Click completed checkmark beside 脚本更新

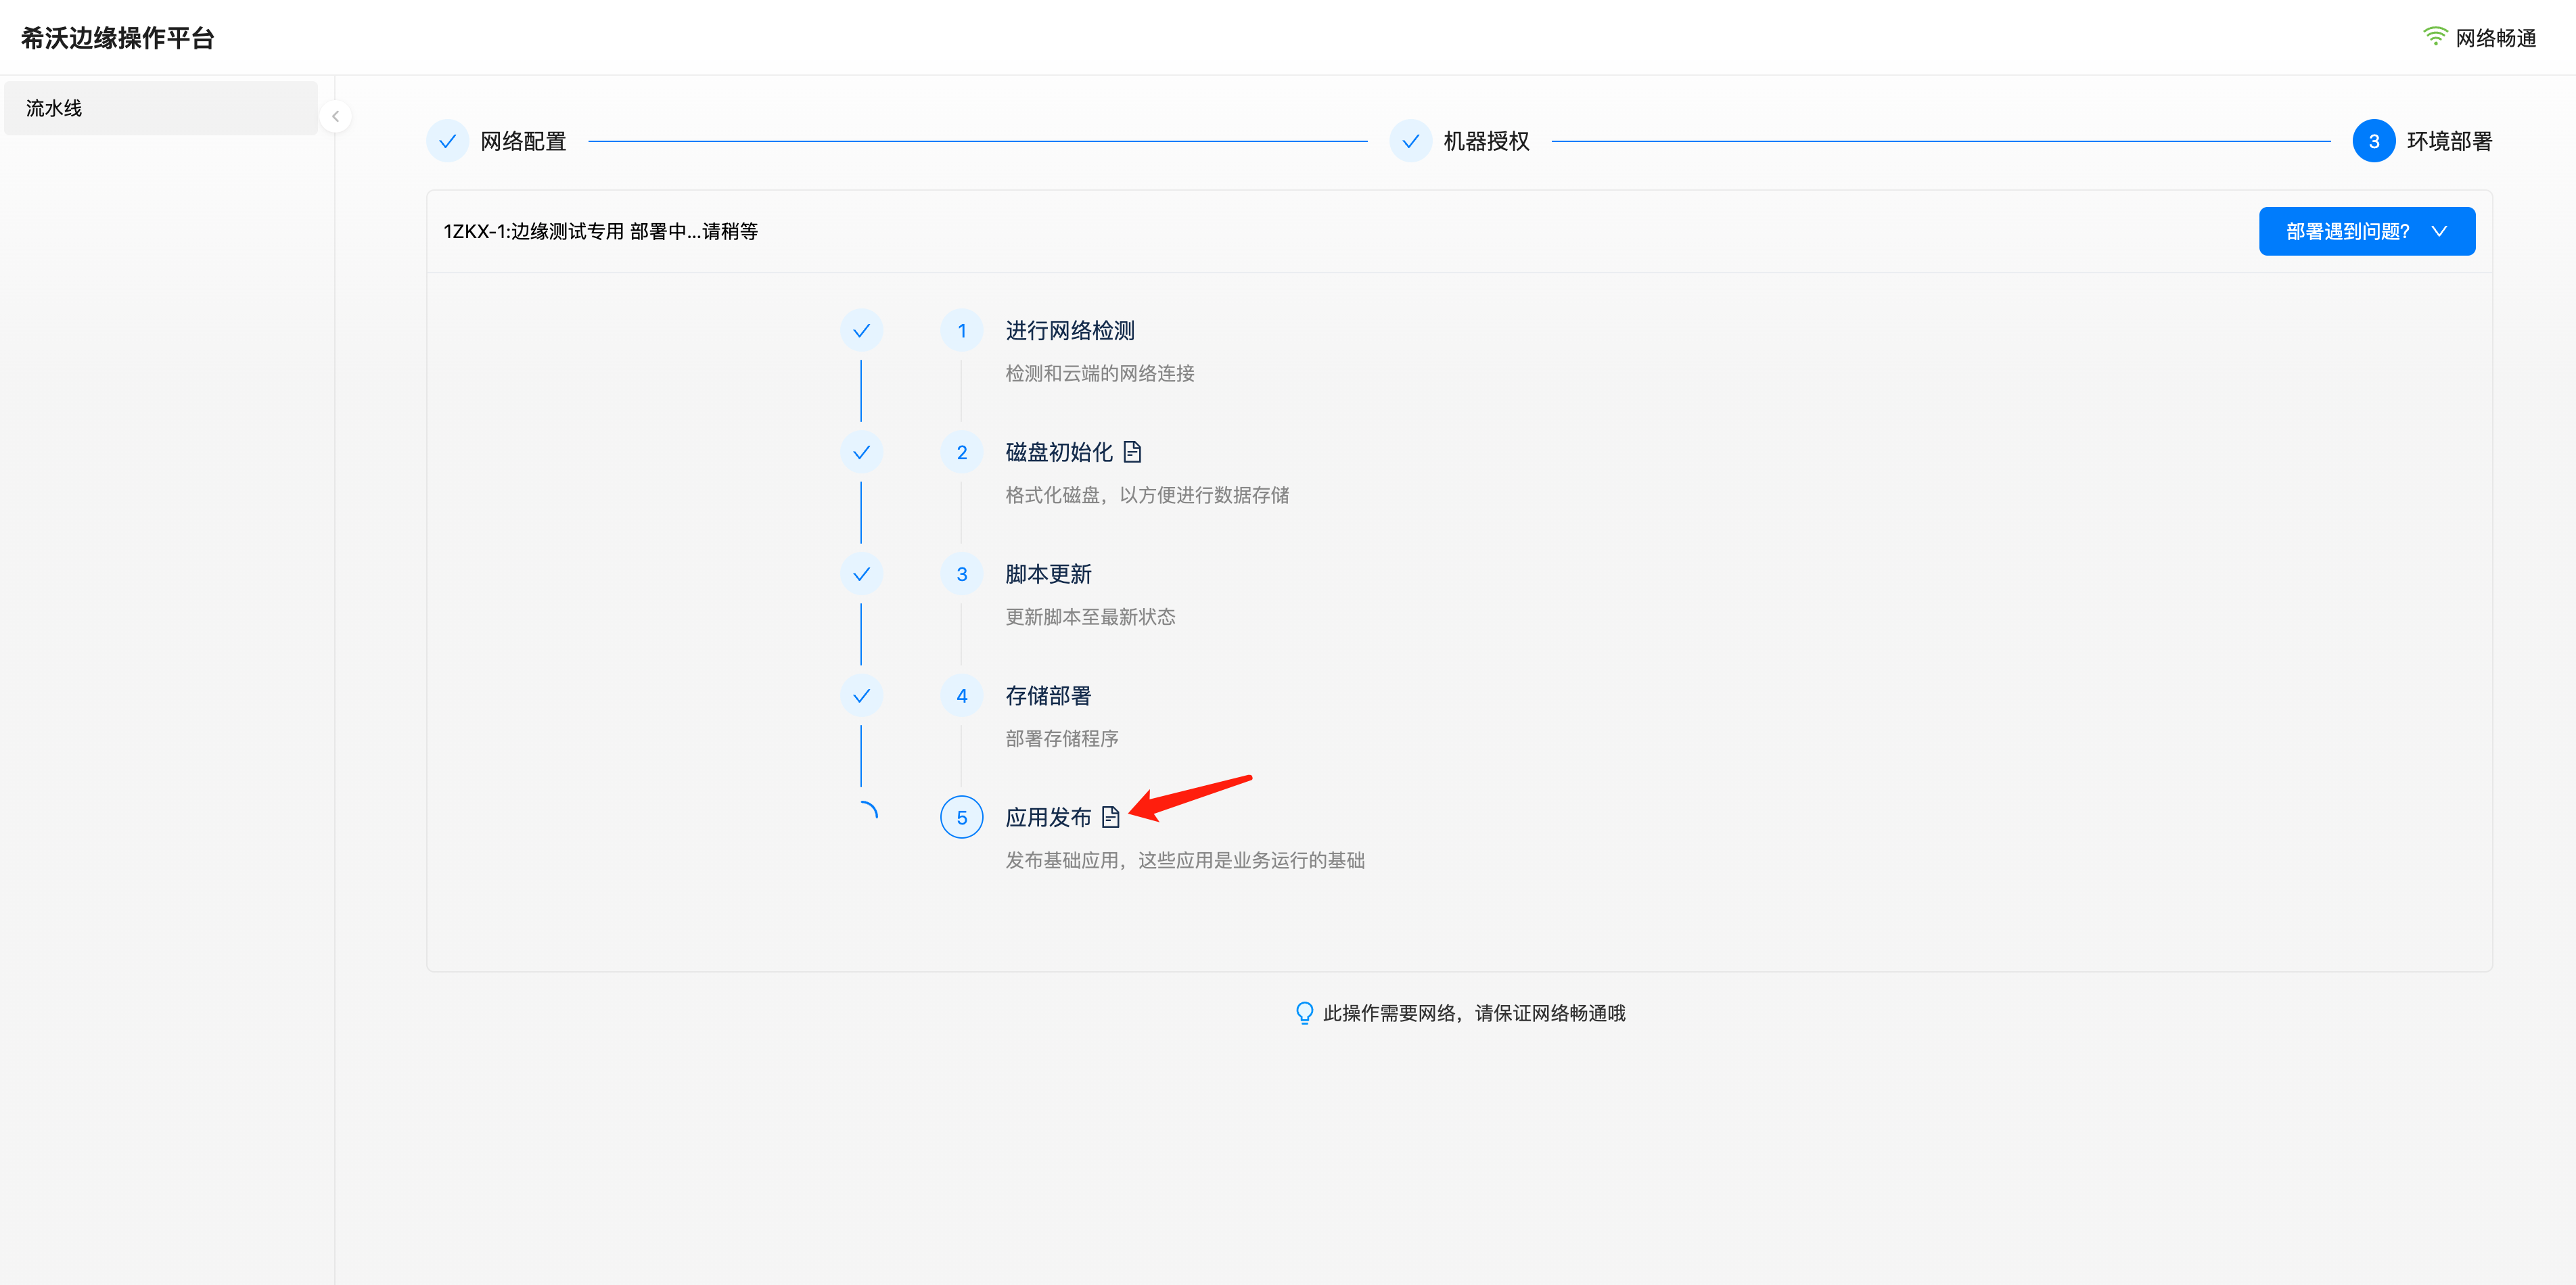(x=861, y=574)
